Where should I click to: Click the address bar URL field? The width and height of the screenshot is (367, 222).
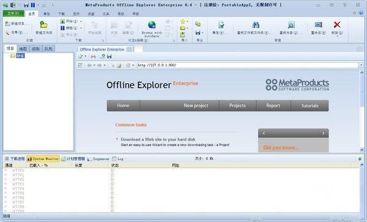pyautogui.click(x=248, y=65)
